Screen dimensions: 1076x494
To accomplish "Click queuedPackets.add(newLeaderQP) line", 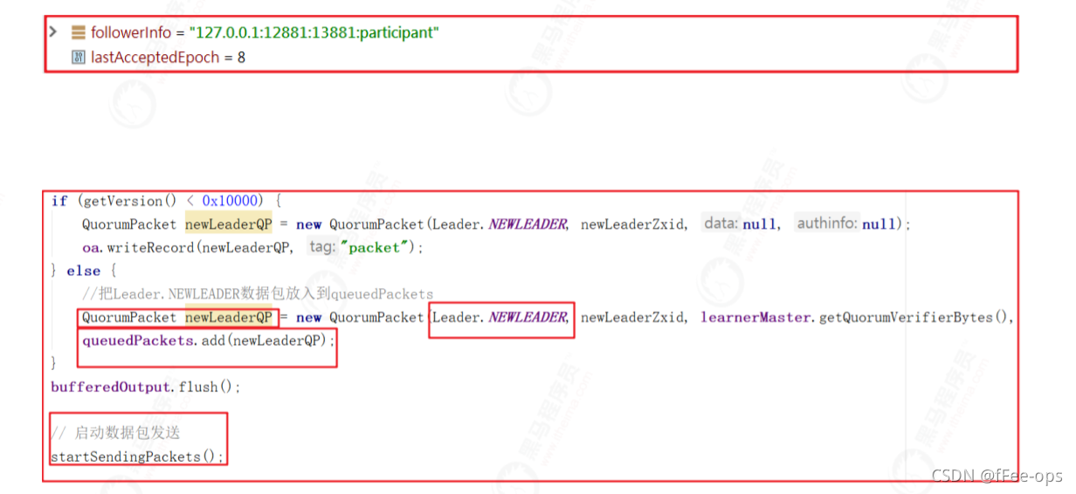I will click(x=208, y=340).
